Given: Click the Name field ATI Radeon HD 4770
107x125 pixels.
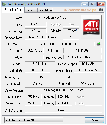Looking at the screenshot, I should point(52,18).
